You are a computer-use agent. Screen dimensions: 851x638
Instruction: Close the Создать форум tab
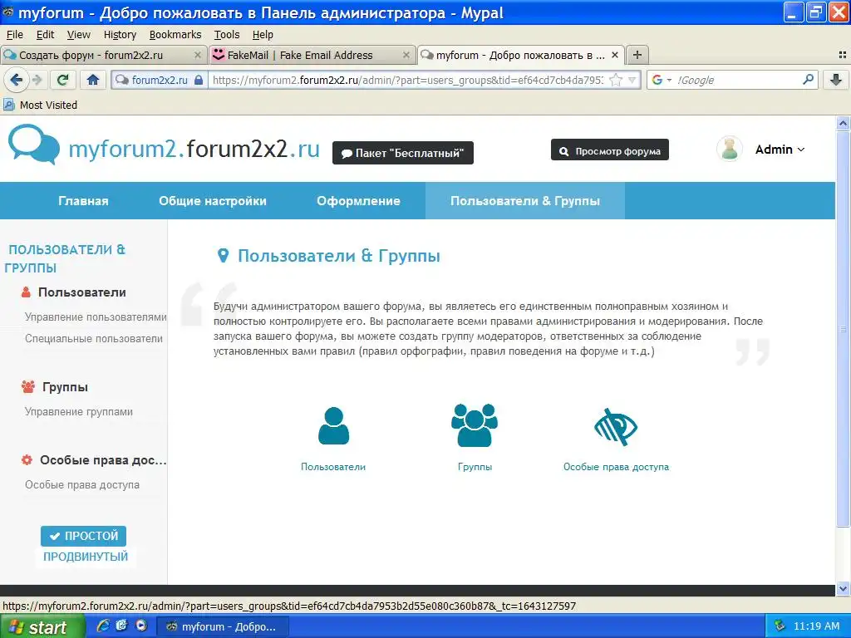pos(198,55)
